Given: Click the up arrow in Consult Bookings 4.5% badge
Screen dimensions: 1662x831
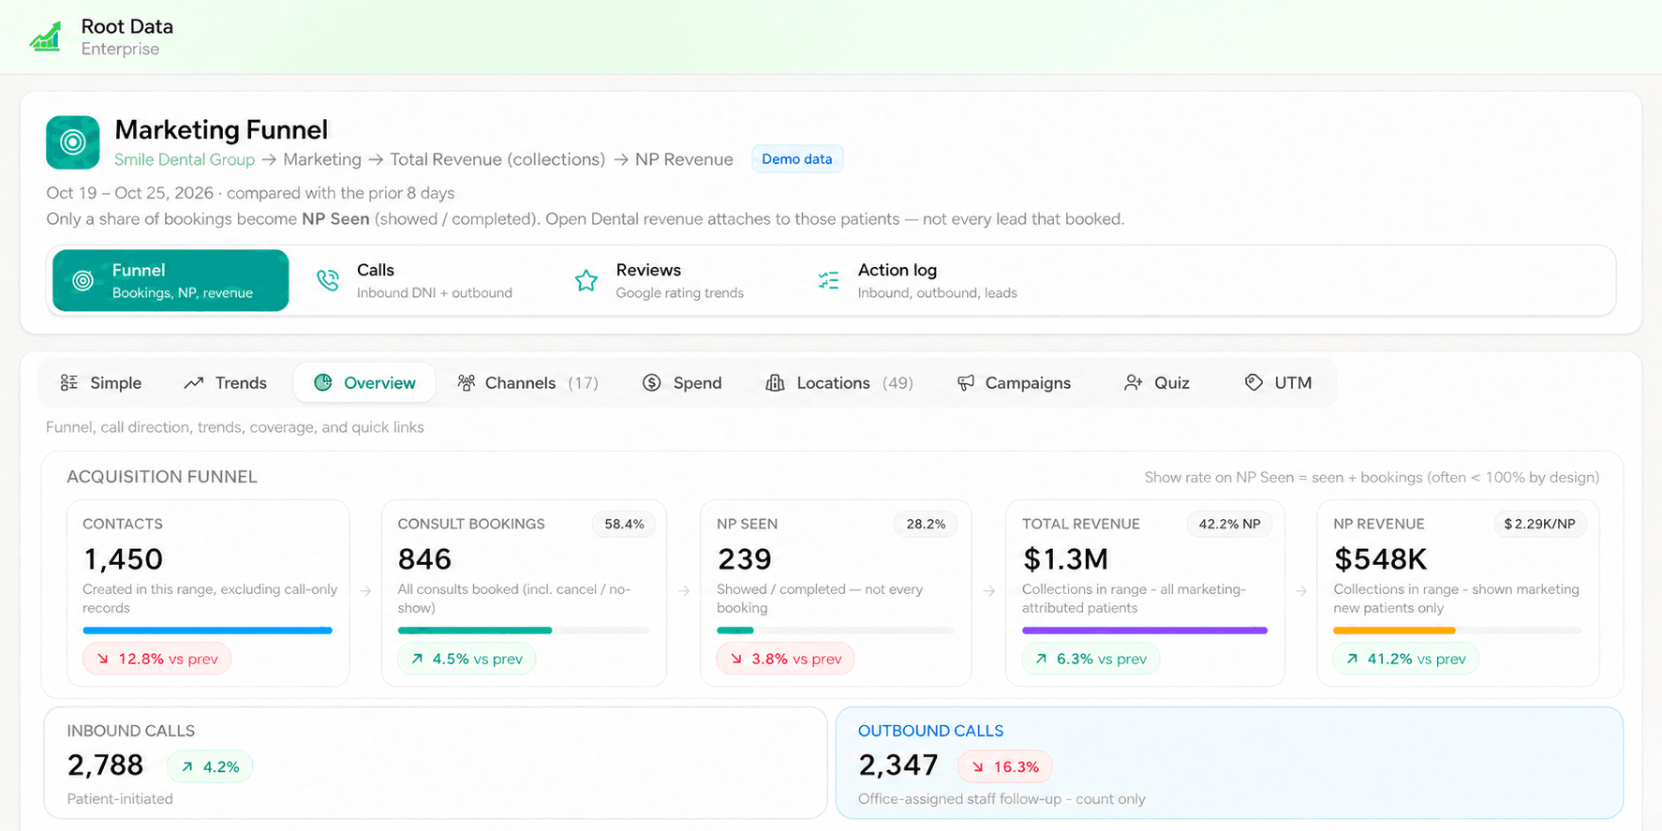Looking at the screenshot, I should (417, 659).
